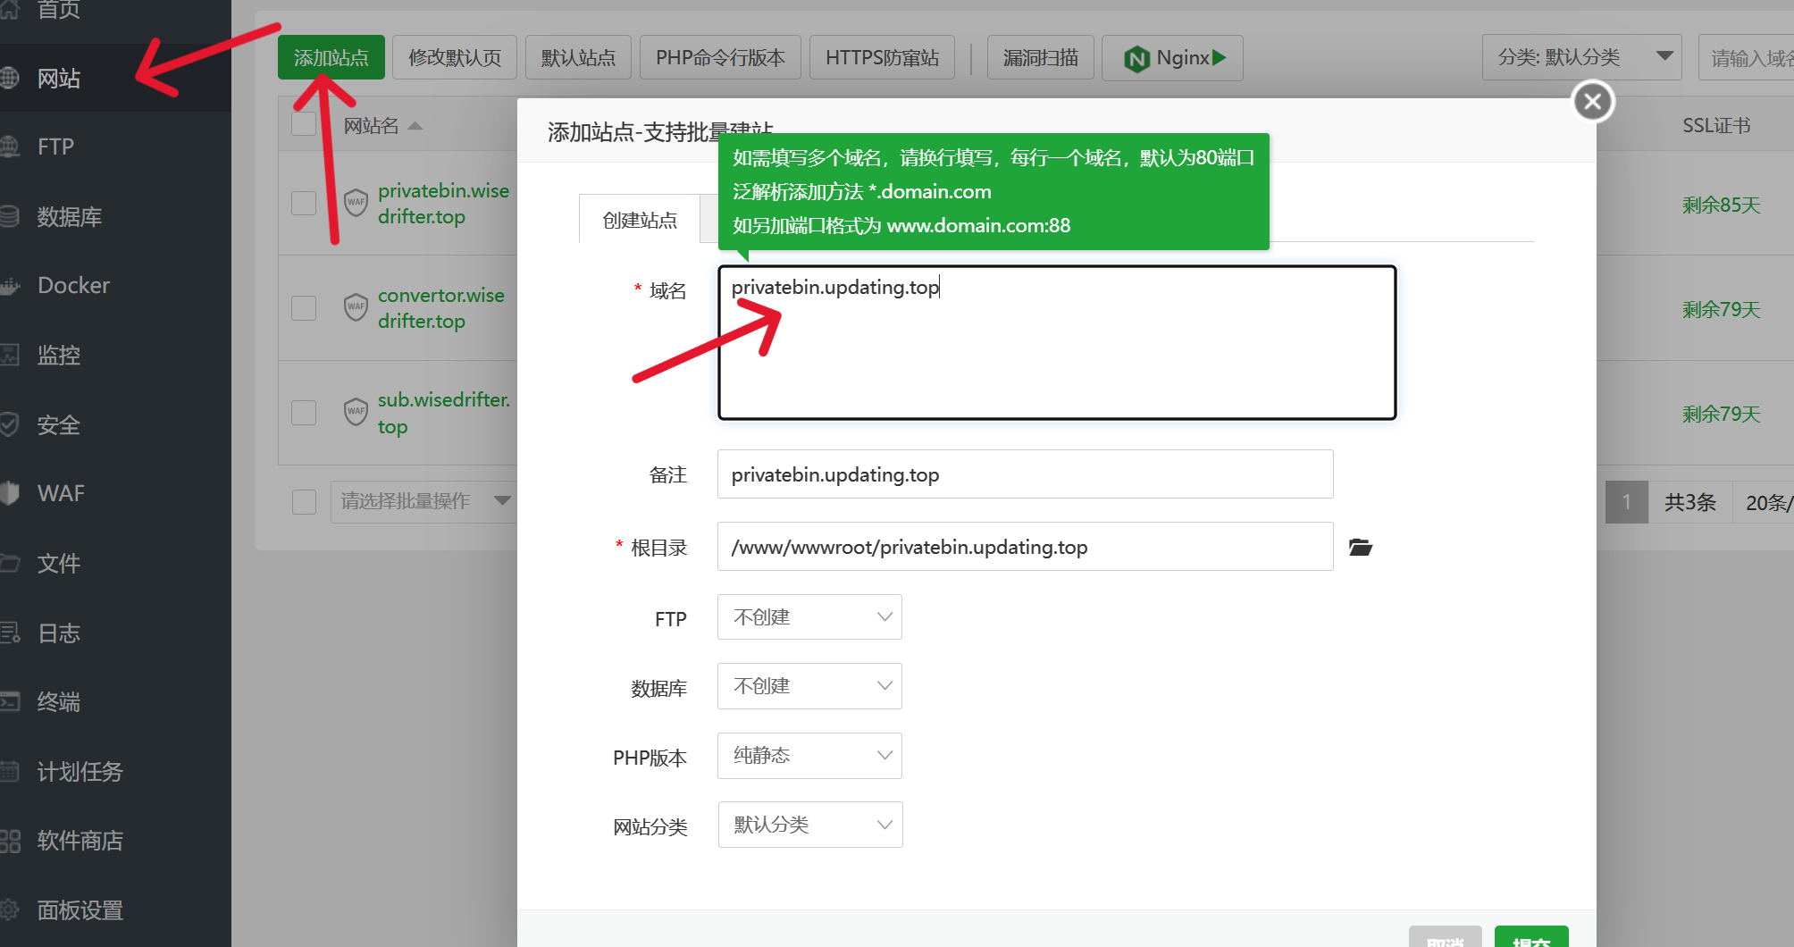This screenshot has height=947, width=1794.
Task: Open the 网站 section in sidebar
Action: coord(59,79)
